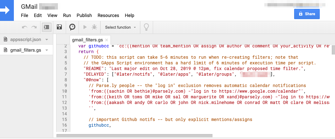
Task: Open the View menu
Action: 52,15
